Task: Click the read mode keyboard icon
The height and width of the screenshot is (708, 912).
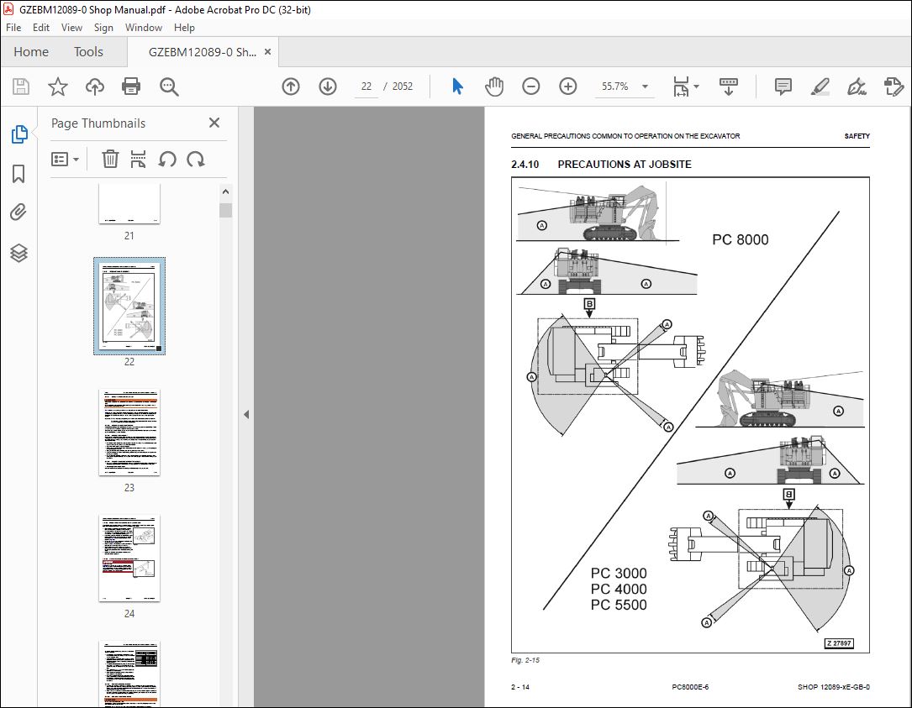Action: (x=728, y=87)
